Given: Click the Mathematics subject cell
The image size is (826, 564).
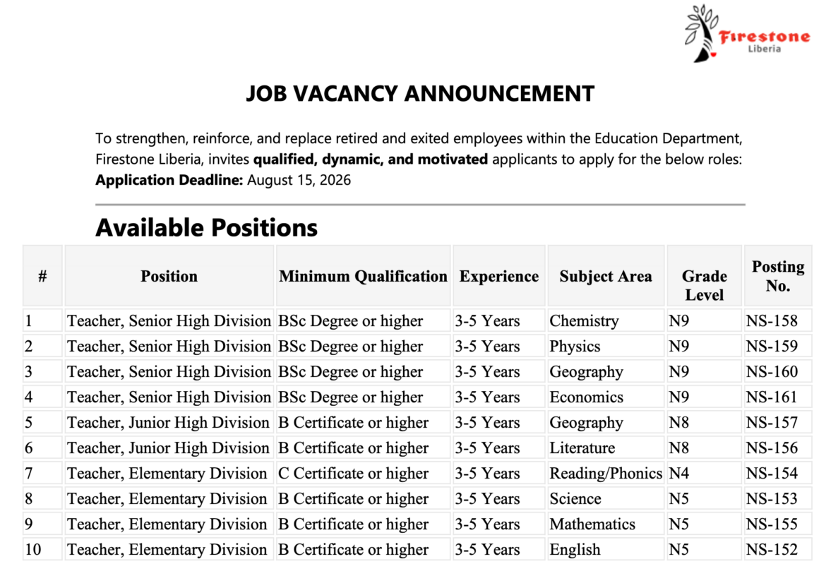Looking at the screenshot, I should point(606,524).
